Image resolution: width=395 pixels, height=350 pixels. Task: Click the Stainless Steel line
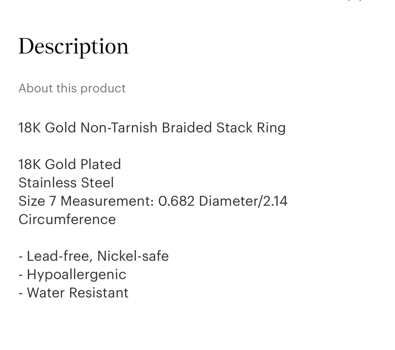tap(66, 183)
